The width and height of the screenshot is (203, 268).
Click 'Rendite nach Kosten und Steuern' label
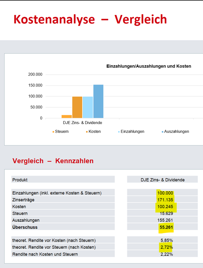45,254
